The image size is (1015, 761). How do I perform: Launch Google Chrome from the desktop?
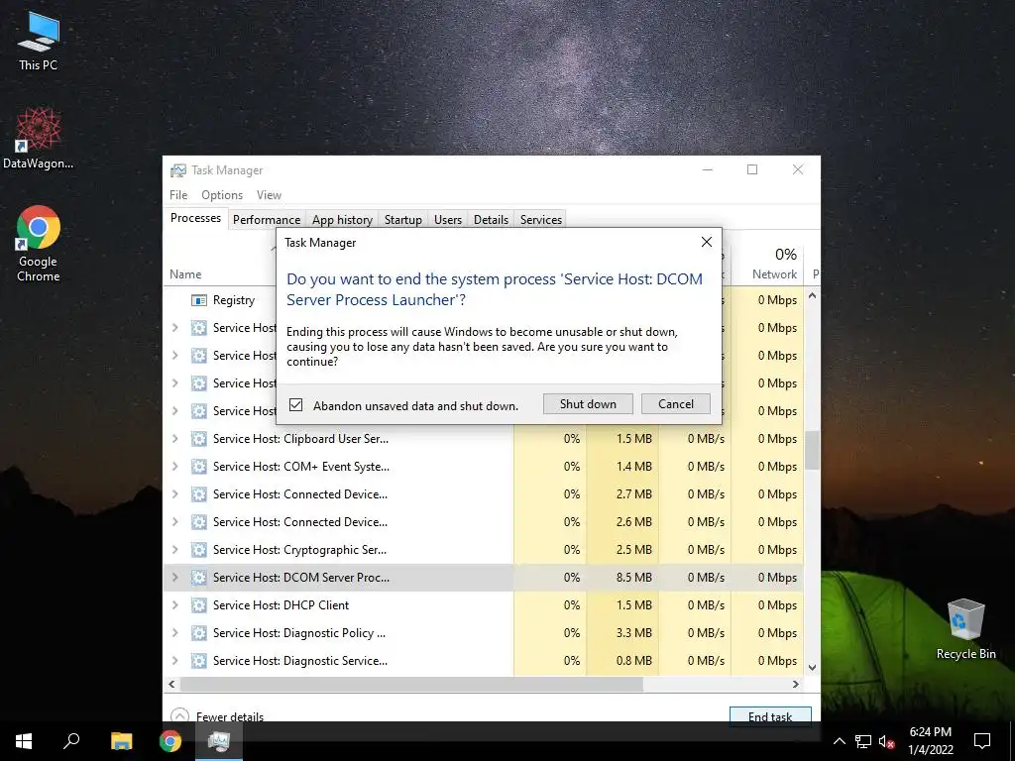point(39,244)
